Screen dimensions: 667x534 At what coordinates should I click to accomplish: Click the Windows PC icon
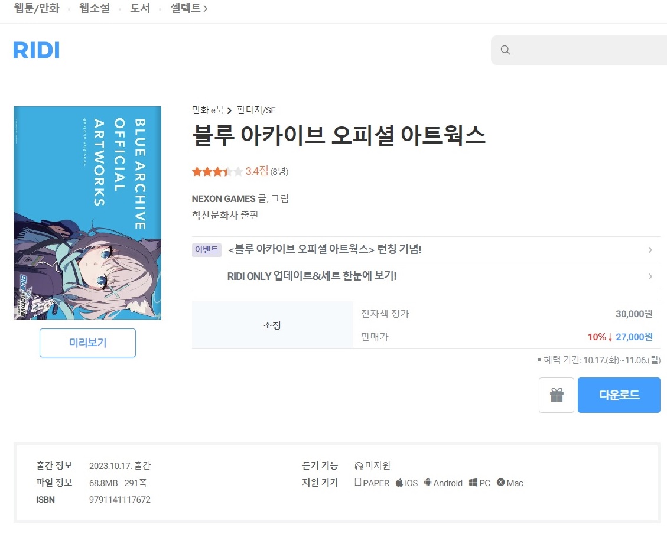click(473, 483)
